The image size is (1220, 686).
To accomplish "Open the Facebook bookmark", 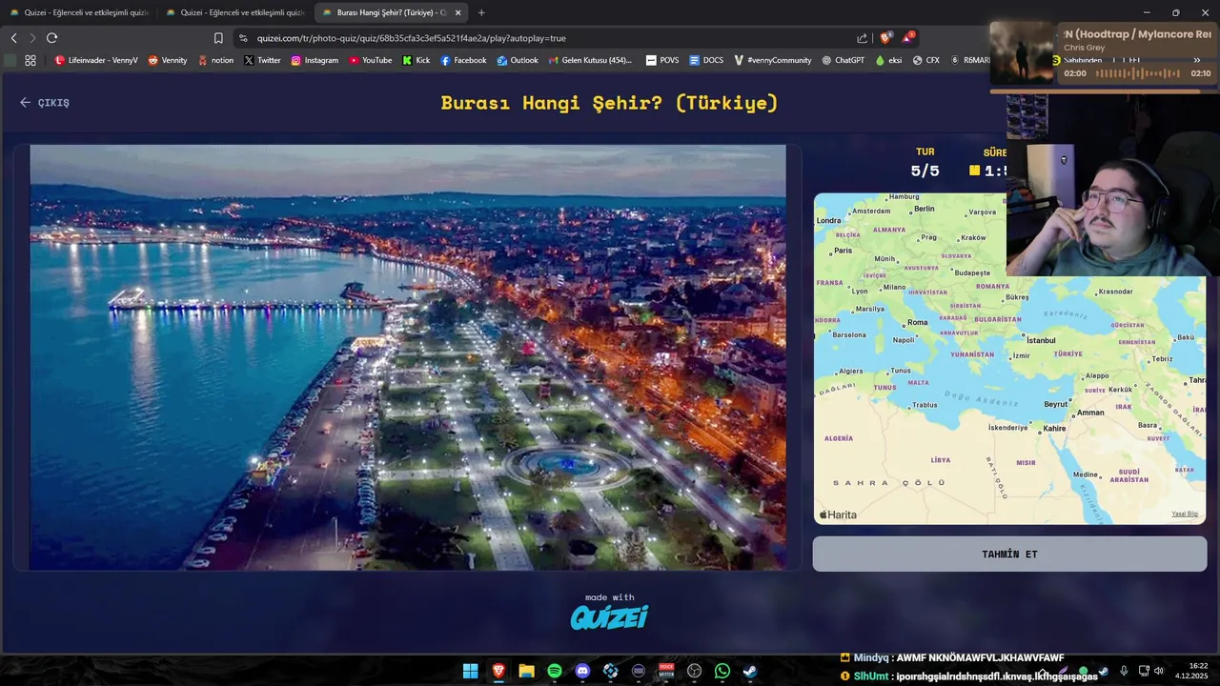I will pos(463,60).
